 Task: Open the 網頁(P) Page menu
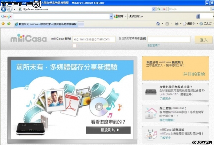190,24
